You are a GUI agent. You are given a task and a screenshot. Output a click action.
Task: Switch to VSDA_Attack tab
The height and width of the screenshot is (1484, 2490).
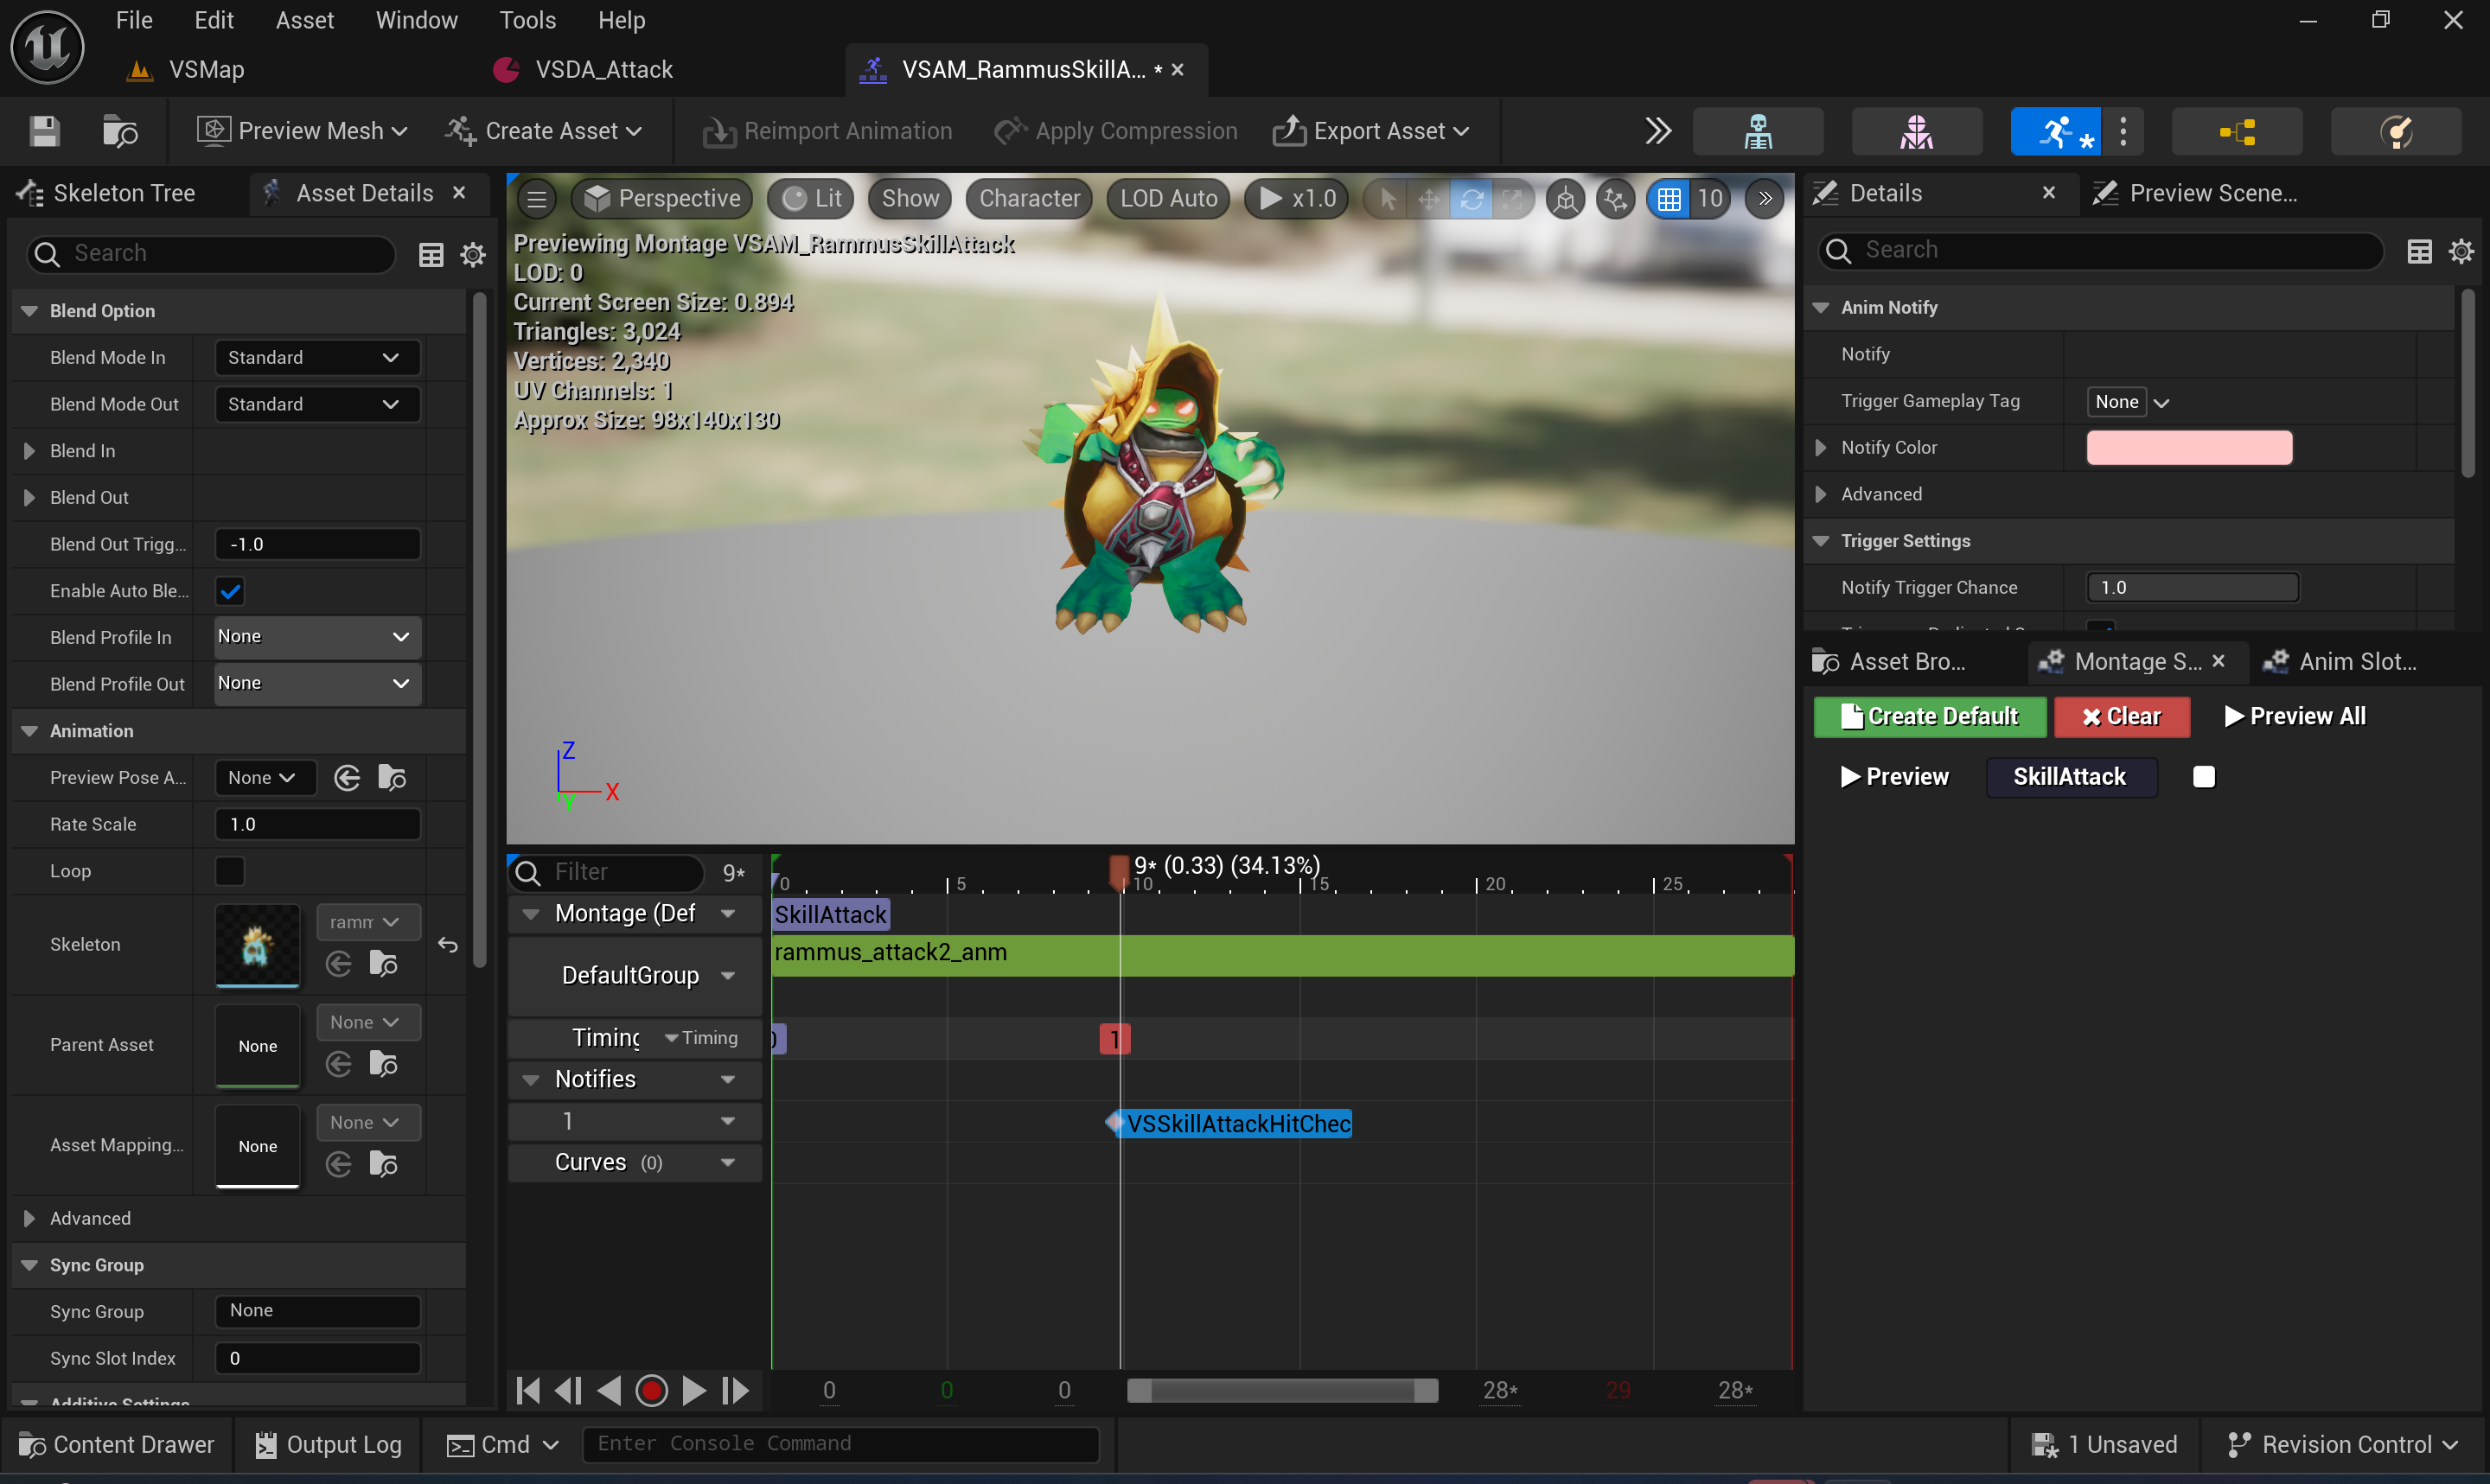point(603,69)
